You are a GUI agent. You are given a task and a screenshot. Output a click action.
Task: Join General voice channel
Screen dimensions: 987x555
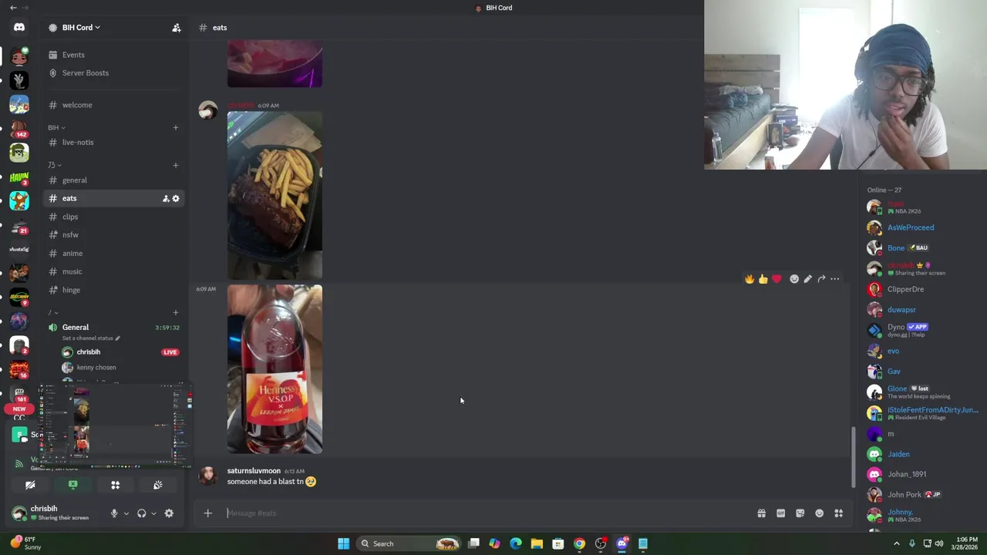click(x=114, y=331)
